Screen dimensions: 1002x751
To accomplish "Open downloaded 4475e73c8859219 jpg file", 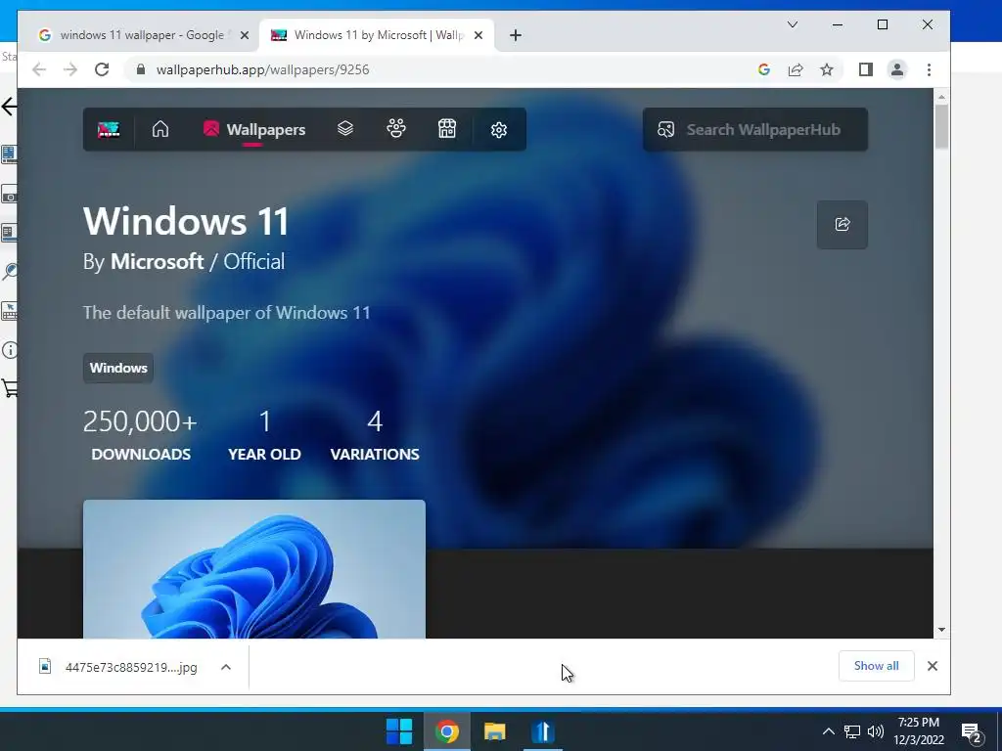I will coord(118,667).
